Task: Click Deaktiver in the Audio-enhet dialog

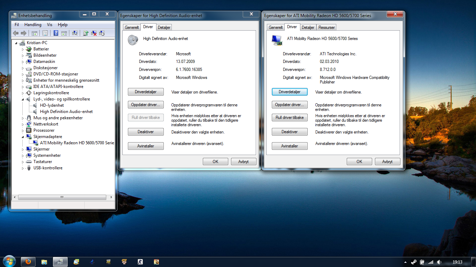Action: (146, 132)
